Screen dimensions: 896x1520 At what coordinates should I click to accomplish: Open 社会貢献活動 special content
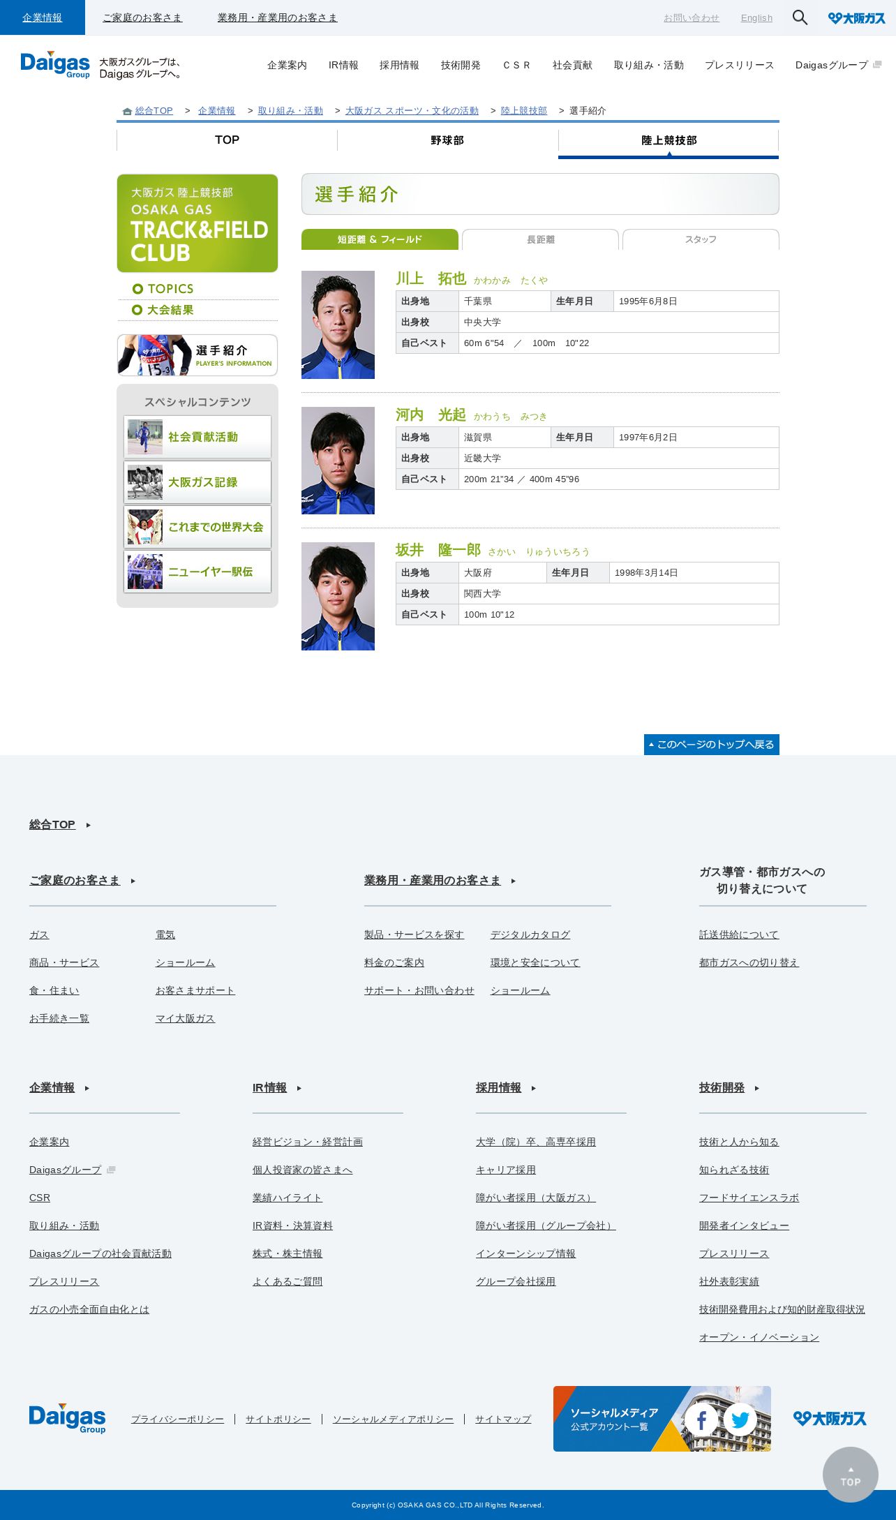[x=197, y=437]
